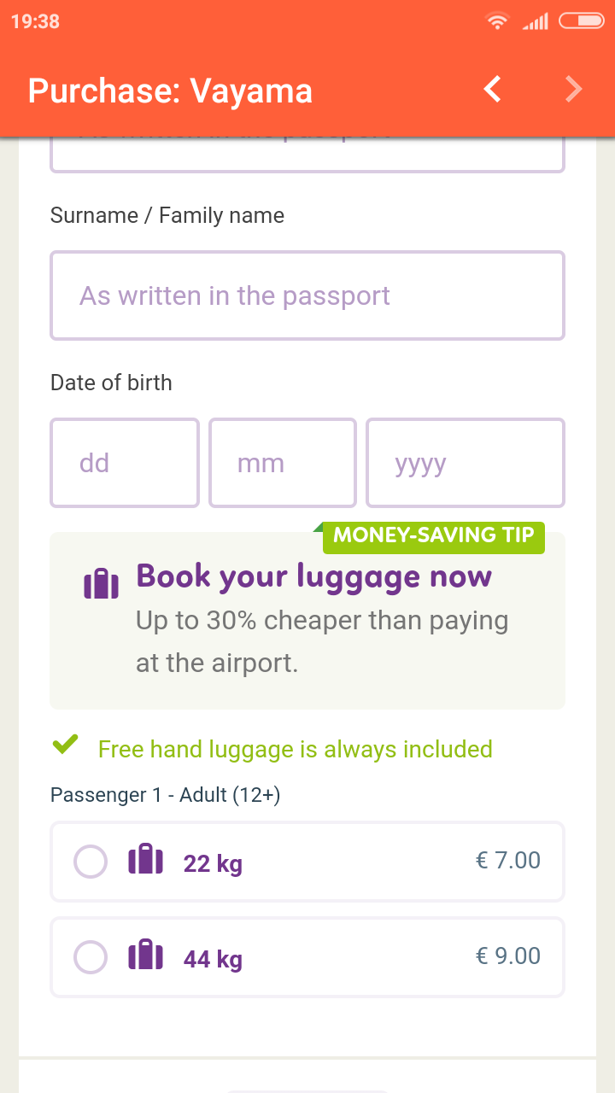Tap the cellular signal icon
The height and width of the screenshot is (1093, 615).
pos(536,20)
